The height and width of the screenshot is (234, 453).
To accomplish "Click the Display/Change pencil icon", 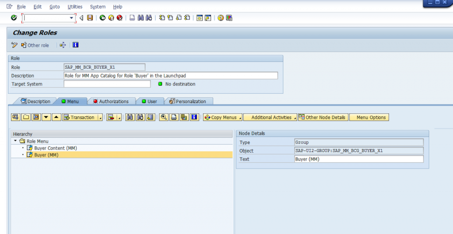I will [x=14, y=45].
